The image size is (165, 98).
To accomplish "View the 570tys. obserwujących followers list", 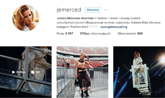I will coord(95,33).
